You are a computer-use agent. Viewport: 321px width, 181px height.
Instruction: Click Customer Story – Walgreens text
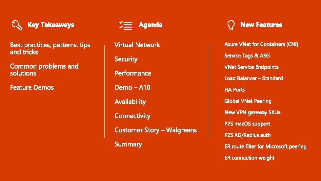[x=156, y=130]
